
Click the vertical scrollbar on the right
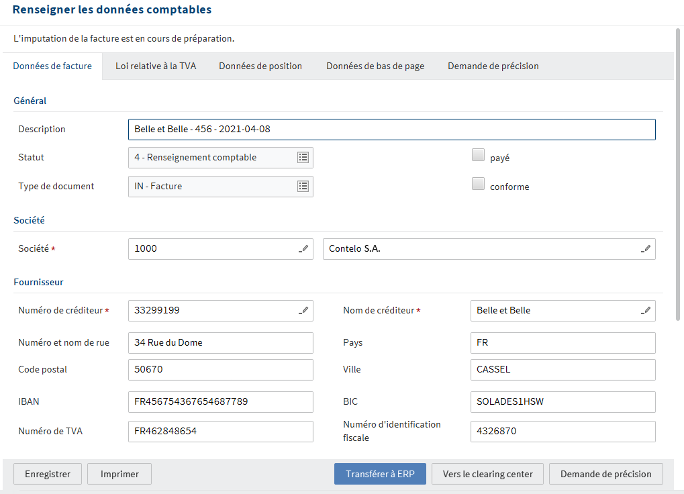point(679,175)
